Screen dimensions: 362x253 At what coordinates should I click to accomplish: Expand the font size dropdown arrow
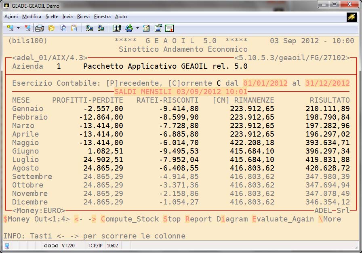click(137, 28)
